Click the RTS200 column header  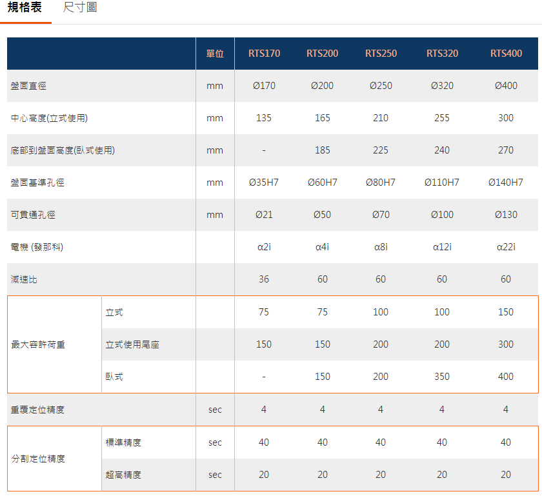(322, 54)
